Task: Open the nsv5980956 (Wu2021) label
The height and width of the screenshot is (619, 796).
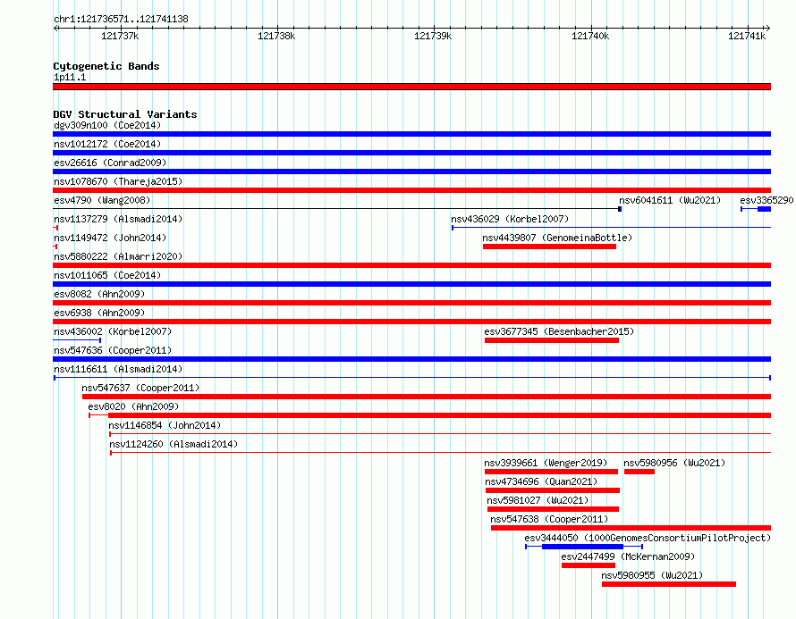Action: 674,463
